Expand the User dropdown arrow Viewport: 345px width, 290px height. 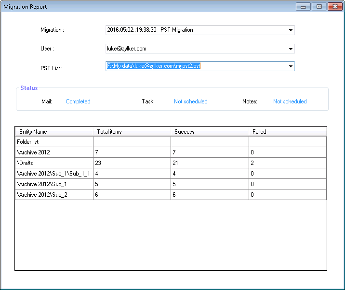[x=291, y=49]
